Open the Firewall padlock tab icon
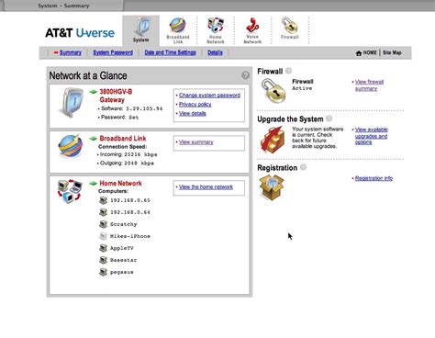 (289, 25)
